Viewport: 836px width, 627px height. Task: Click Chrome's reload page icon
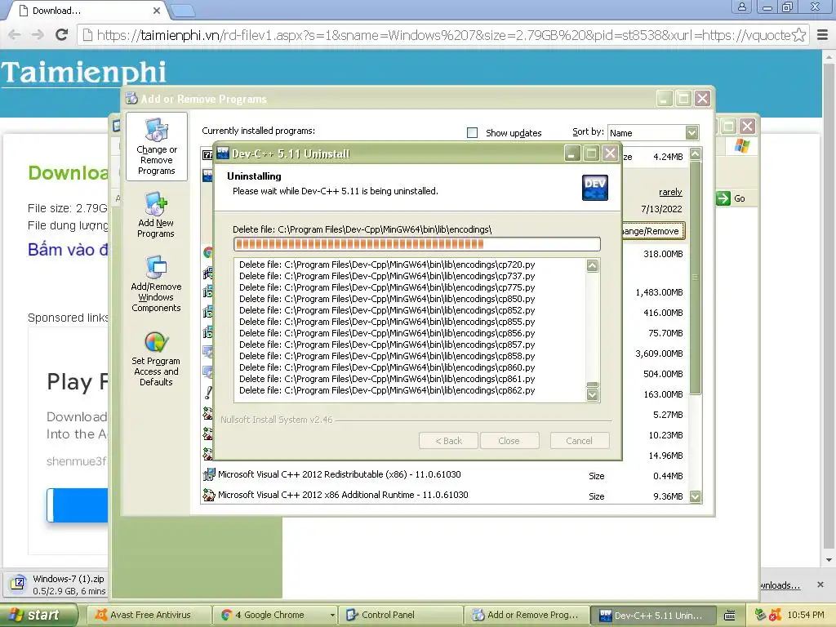tap(62, 35)
